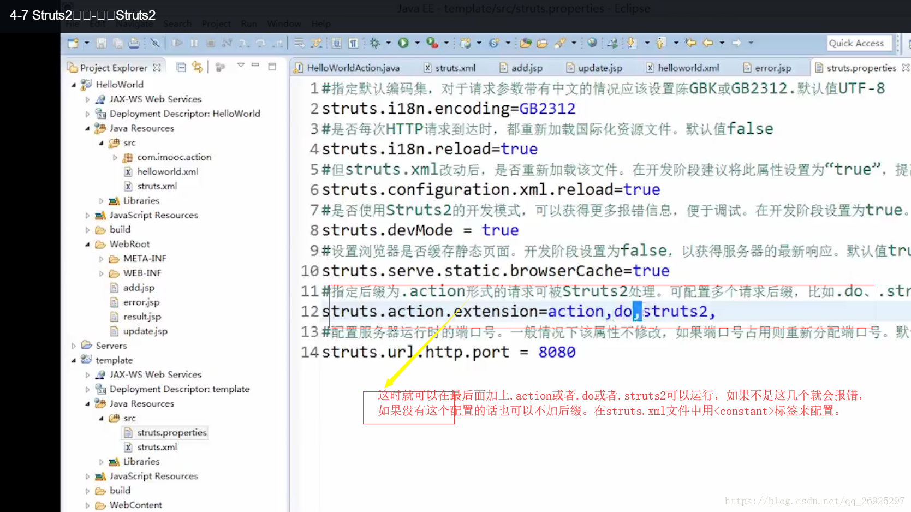The image size is (911, 512).
Task: Click the Print icon in toolbar
Action: pyautogui.click(x=134, y=43)
